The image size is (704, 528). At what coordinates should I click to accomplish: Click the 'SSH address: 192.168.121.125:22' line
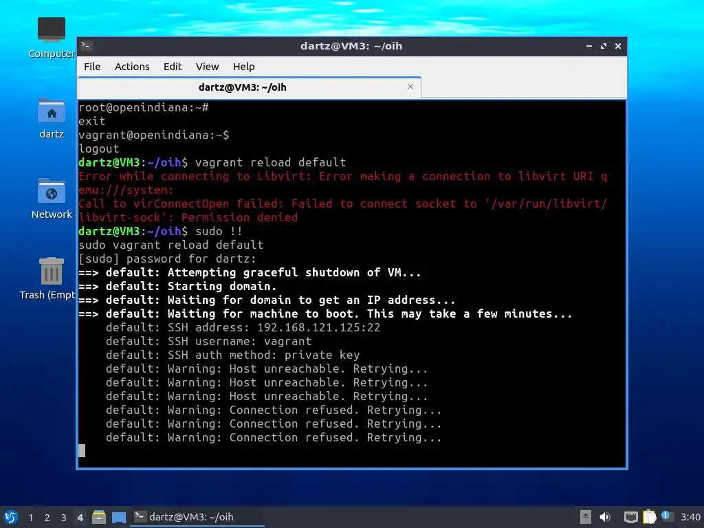pos(243,327)
